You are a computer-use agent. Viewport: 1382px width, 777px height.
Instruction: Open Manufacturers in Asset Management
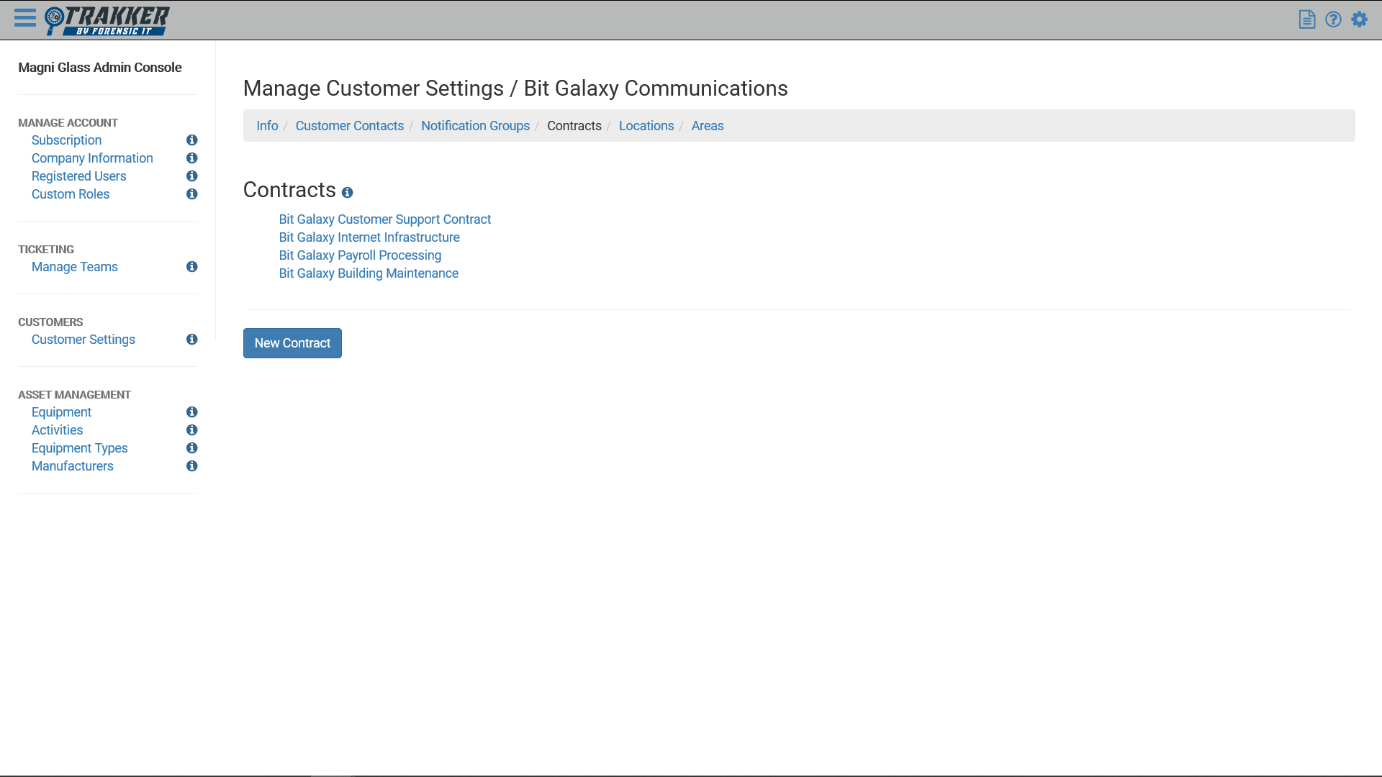72,466
